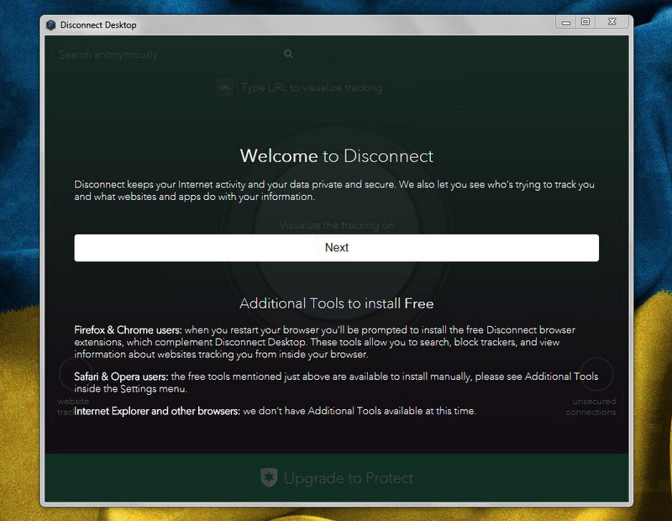Click the circle above unsecured connections
This screenshot has height=521, width=672.
pos(596,374)
